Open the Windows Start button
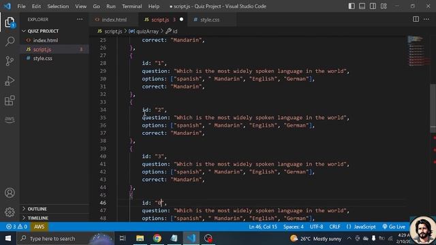 point(8,238)
